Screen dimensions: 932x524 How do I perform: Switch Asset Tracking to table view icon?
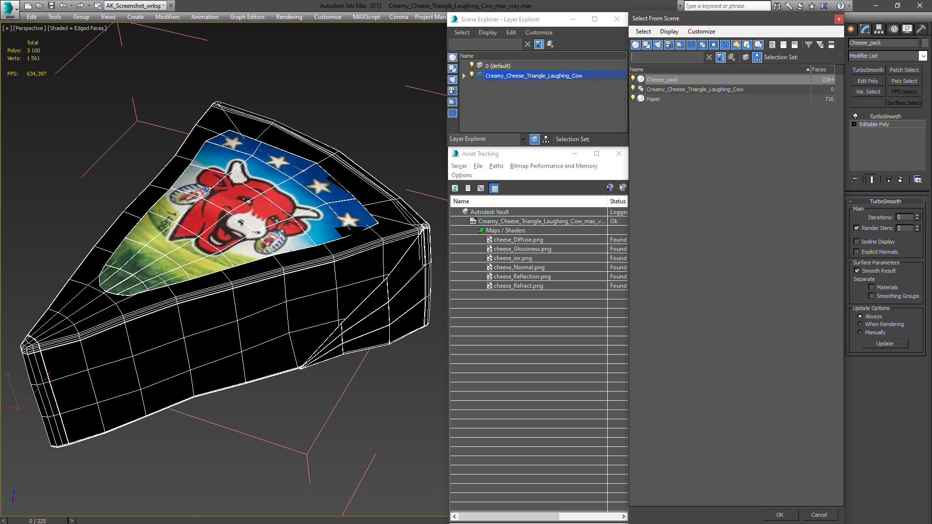pyautogui.click(x=495, y=188)
